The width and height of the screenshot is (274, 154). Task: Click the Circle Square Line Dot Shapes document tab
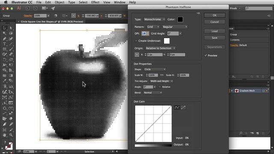(52, 22)
